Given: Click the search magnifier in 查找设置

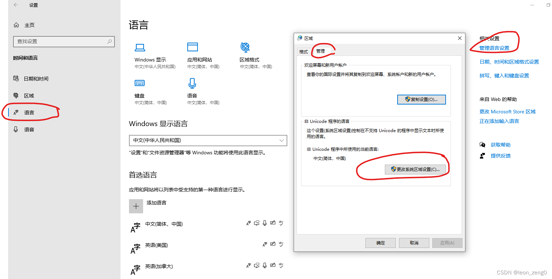Looking at the screenshot, I should pos(110,41).
